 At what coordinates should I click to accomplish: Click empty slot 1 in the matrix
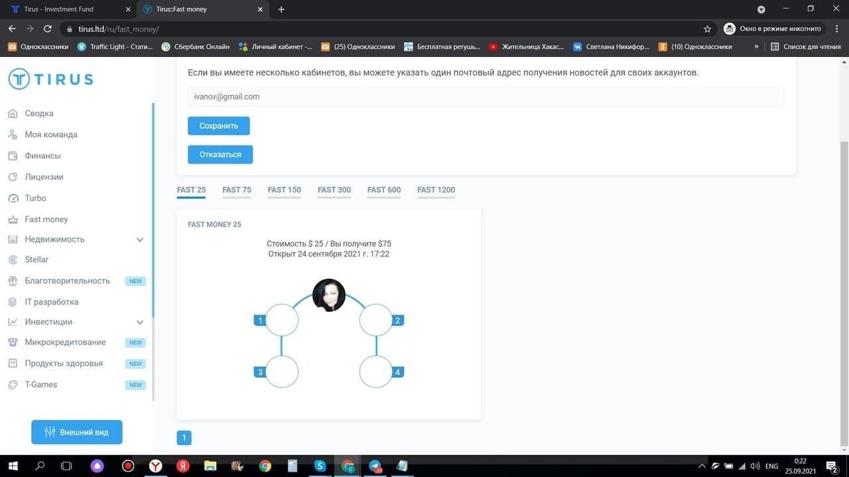coord(282,321)
